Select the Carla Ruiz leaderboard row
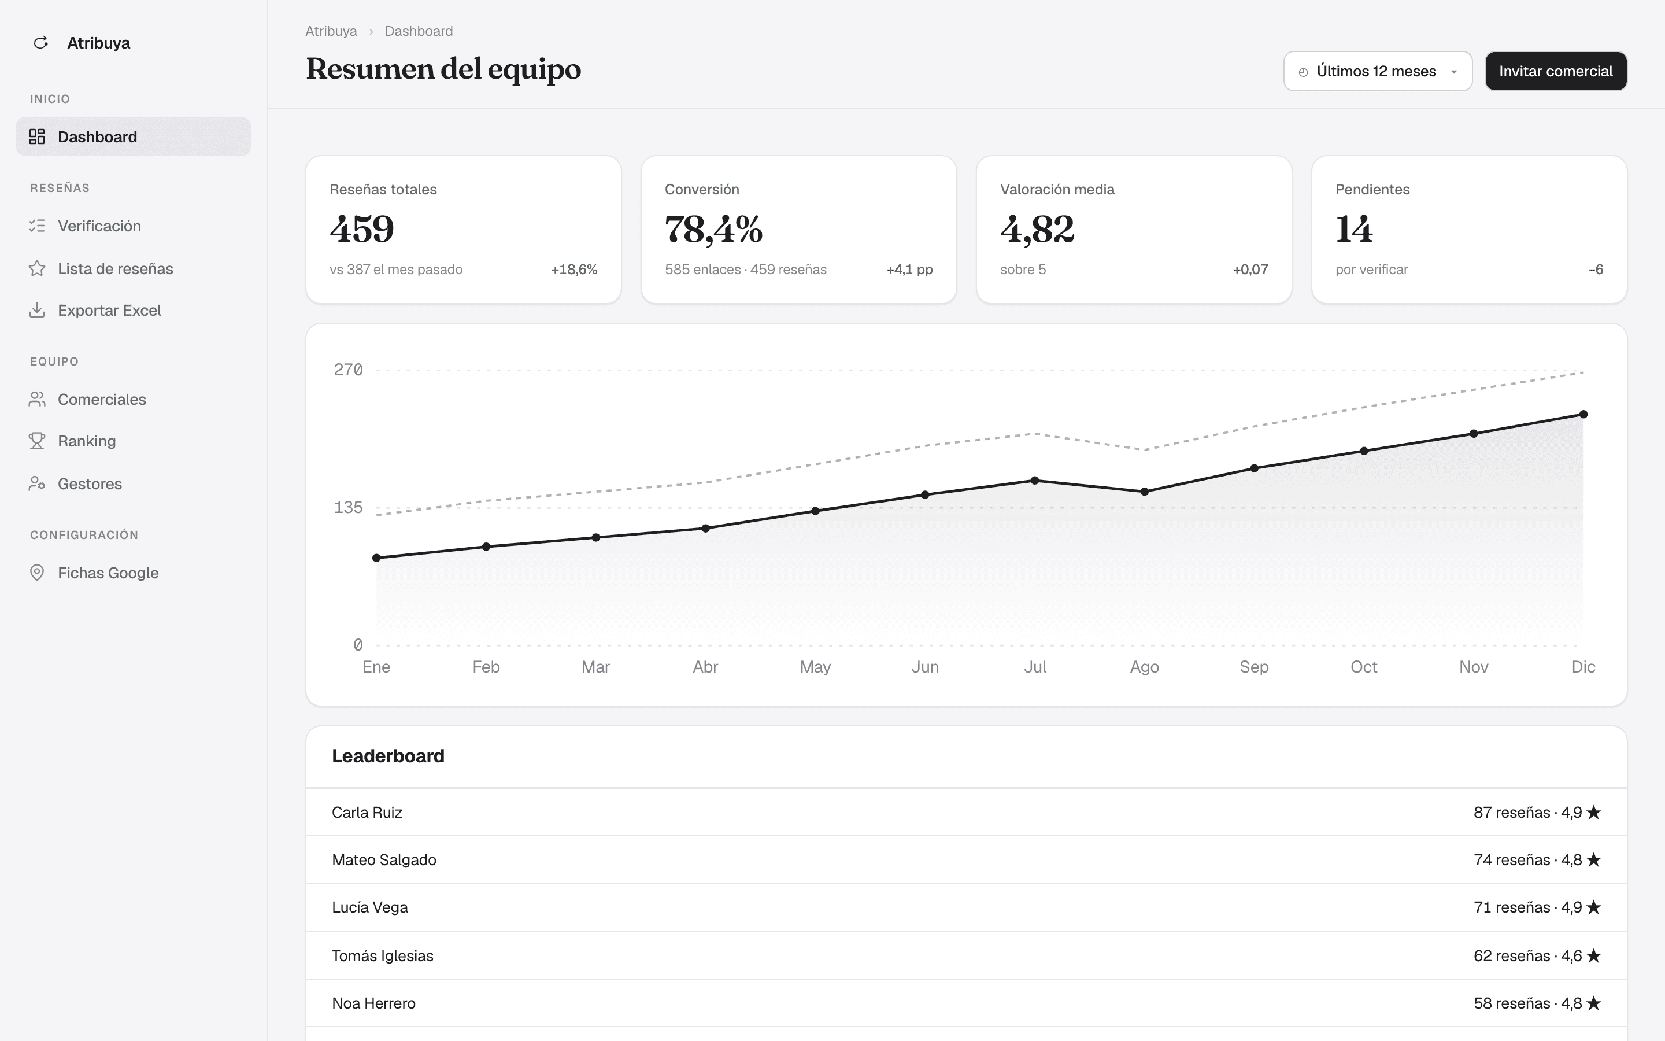The width and height of the screenshot is (1665, 1041). tap(967, 813)
